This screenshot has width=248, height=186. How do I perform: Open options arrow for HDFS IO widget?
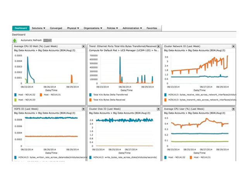pos(83,110)
